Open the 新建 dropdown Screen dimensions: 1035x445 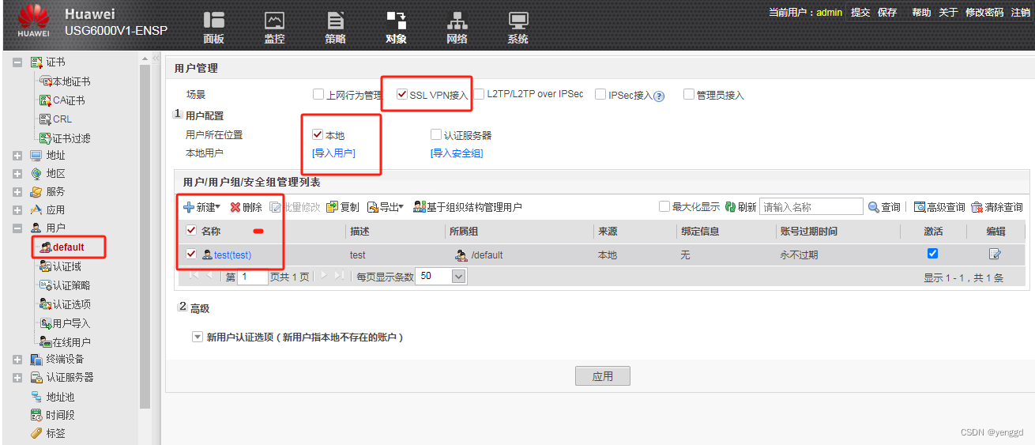pyautogui.click(x=201, y=207)
